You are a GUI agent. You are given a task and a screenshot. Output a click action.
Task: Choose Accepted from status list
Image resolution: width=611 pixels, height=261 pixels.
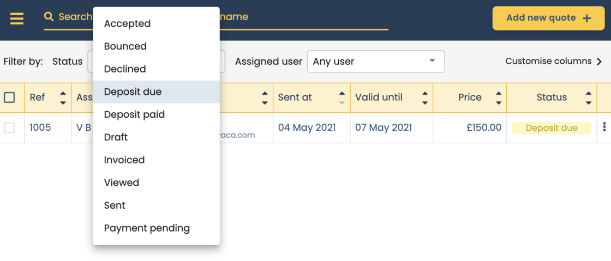pos(127,23)
